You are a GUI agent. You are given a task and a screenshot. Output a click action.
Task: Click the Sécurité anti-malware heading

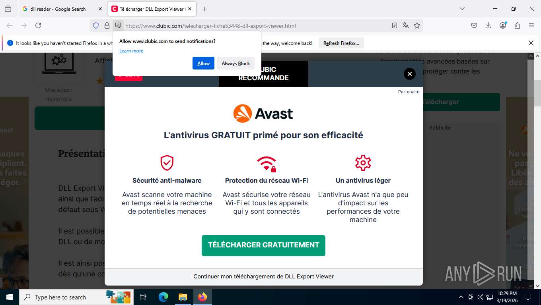tap(167, 180)
